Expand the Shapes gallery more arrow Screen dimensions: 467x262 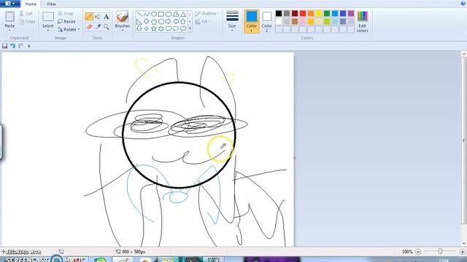[x=190, y=28]
